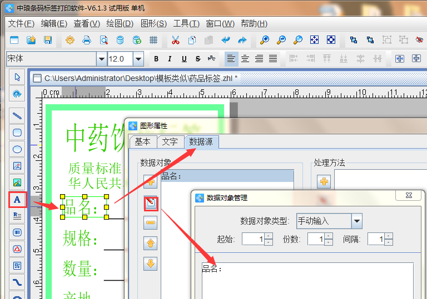
Task: Toggle underline text formatting
Action: pos(184,59)
